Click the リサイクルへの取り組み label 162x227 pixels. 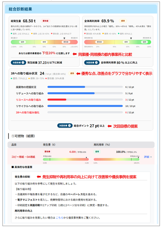point(30,106)
